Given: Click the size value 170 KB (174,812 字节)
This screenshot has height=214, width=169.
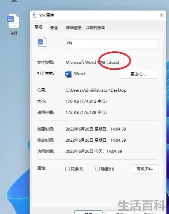Looking at the screenshot, I should pos(86,101).
